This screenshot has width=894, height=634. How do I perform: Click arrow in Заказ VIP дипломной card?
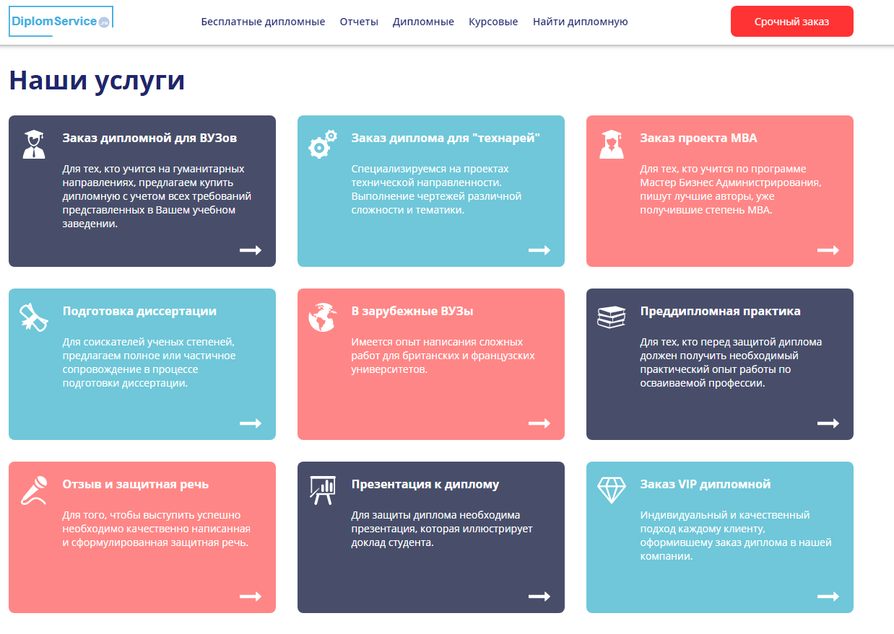[828, 596]
